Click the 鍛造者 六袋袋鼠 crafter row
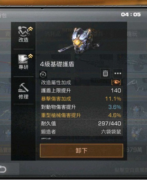Image resolution: width=147 pixels, height=180 pixels. click(x=81, y=132)
